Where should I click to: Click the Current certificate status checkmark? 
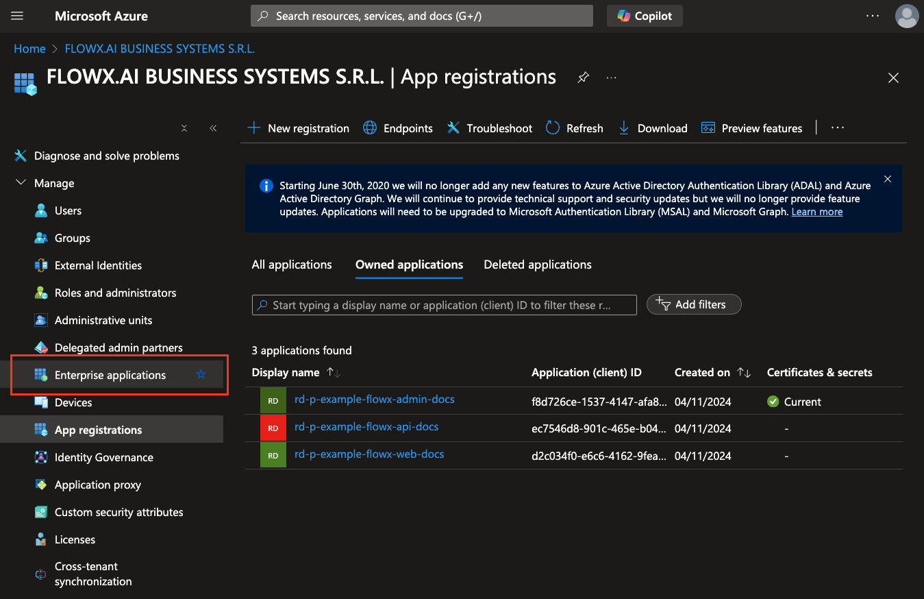(x=773, y=402)
